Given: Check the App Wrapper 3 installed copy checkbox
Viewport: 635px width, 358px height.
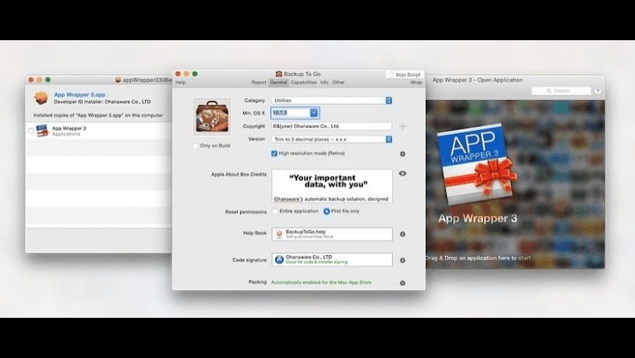Looking at the screenshot, I should tap(31, 131).
